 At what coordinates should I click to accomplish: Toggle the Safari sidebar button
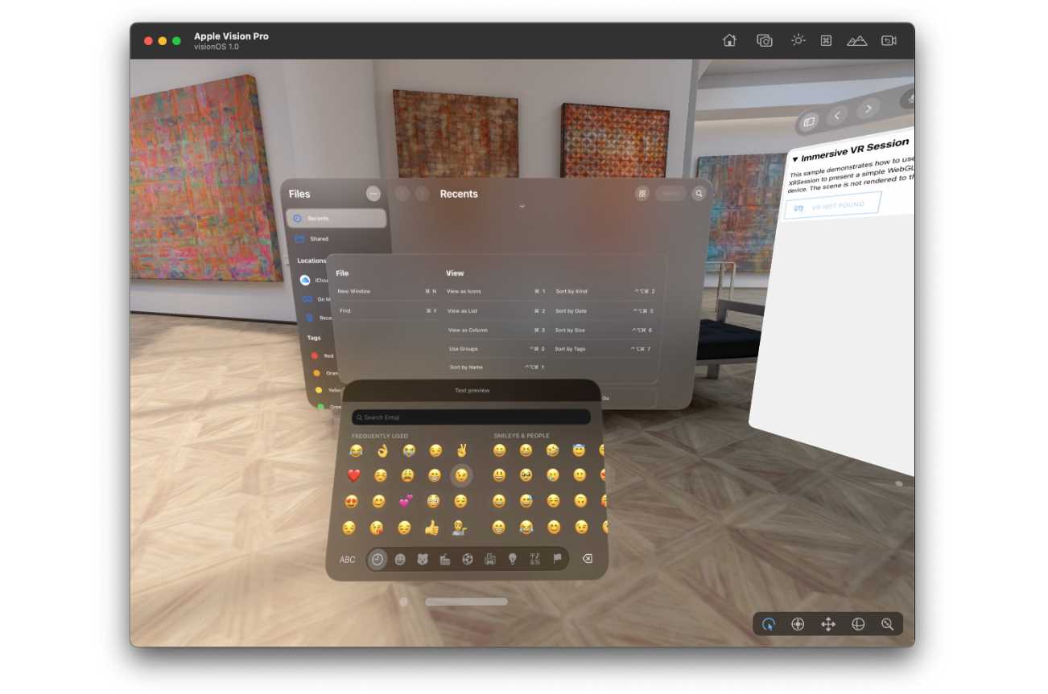809,121
